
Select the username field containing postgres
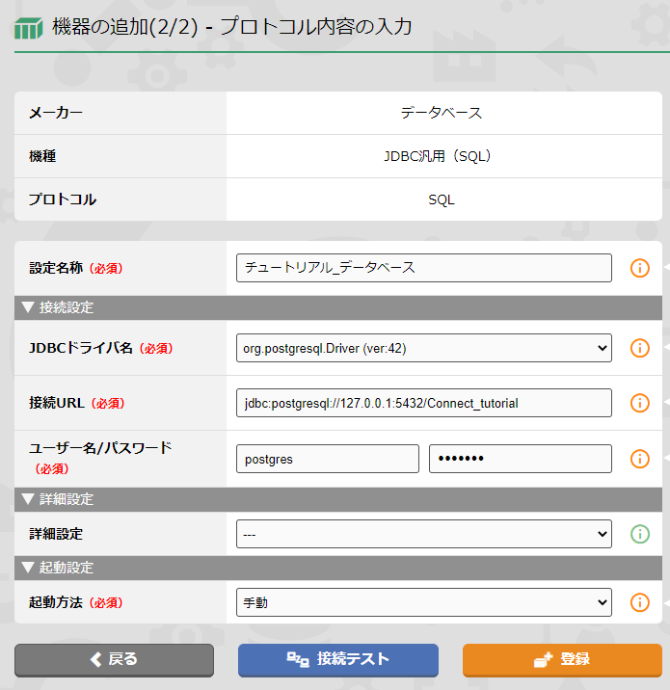click(x=327, y=459)
